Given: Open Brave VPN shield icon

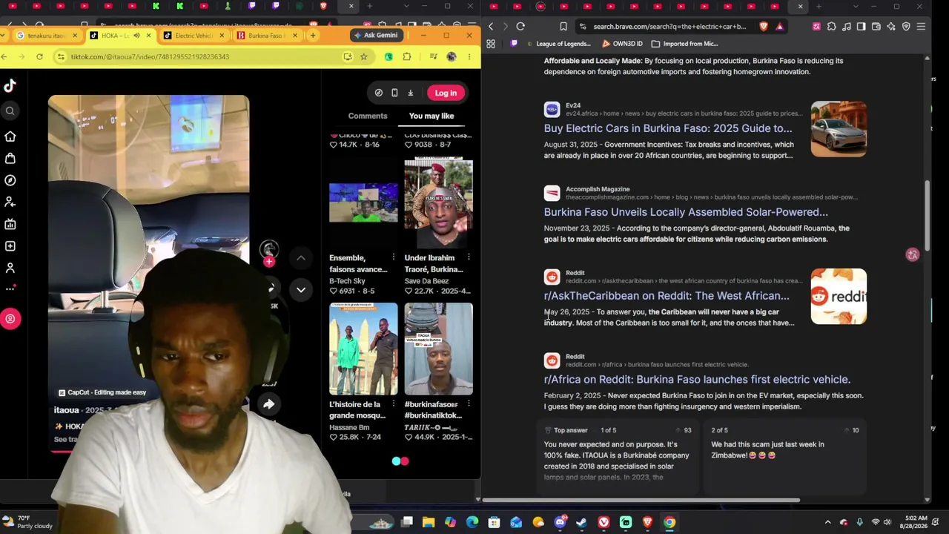Looking at the screenshot, I should (906, 27).
